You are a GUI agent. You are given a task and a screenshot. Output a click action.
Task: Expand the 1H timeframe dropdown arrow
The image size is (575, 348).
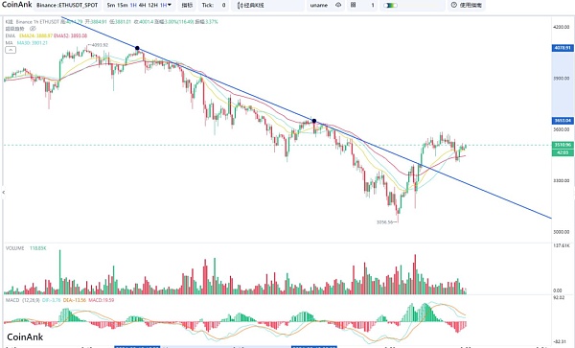pos(169,5)
